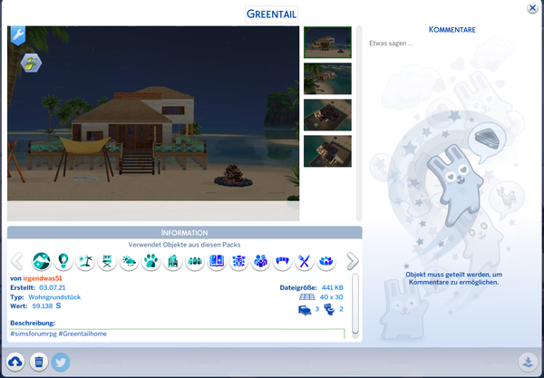Select the open spellbook pack icon
Screen dimensions: 544x378
click(x=217, y=261)
